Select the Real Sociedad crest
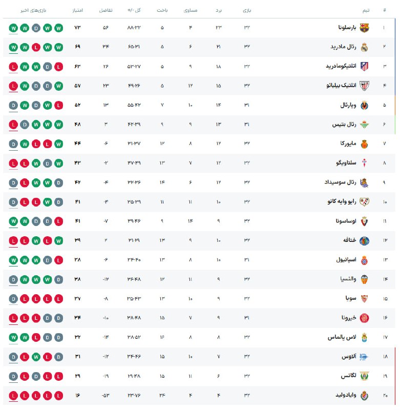Image resolution: width=400 pixels, height=410 pixels. point(364,182)
